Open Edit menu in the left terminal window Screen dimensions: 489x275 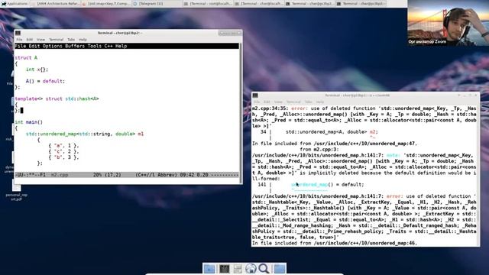[30, 40]
